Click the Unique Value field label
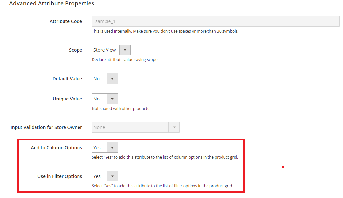Viewport: 343px width, 198px height. pos(67,99)
